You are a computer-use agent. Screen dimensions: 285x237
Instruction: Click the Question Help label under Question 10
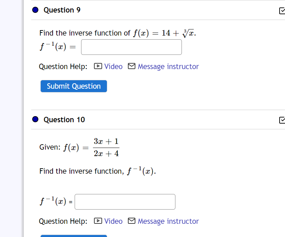[x=63, y=221]
